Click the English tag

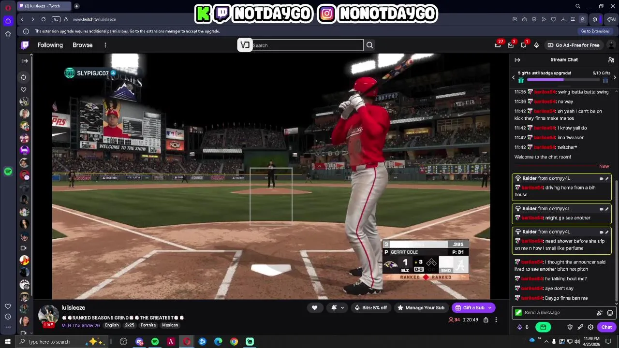click(112, 325)
